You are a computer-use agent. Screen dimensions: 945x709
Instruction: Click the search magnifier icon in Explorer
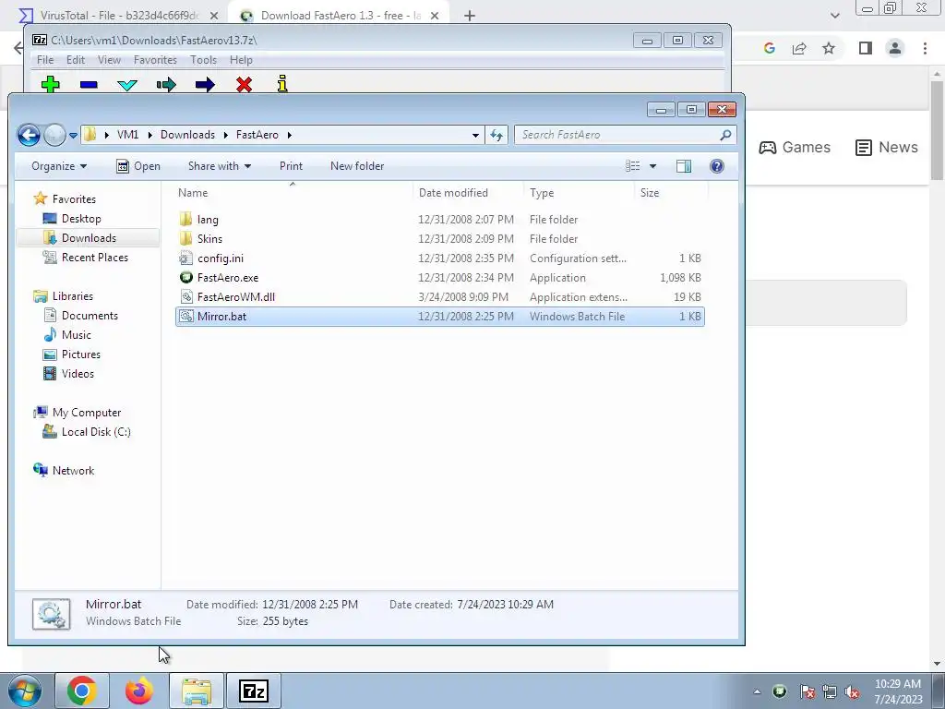click(725, 135)
